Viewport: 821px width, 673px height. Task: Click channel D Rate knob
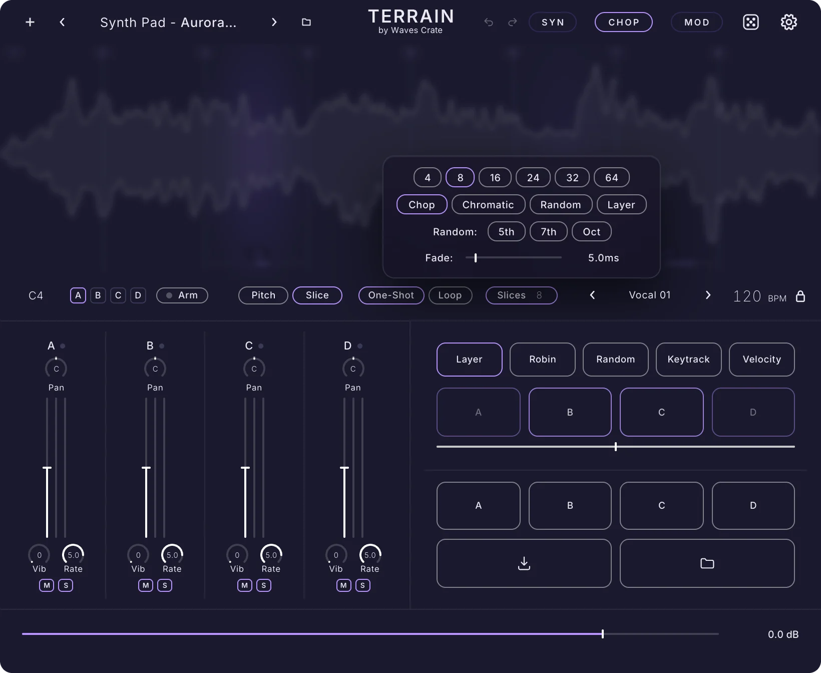click(370, 555)
